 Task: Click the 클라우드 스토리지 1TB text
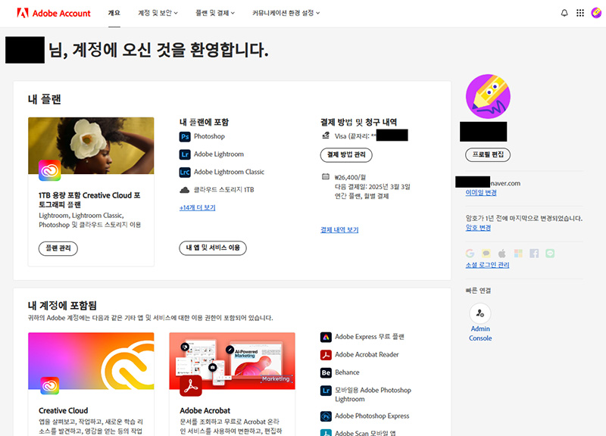(x=223, y=190)
